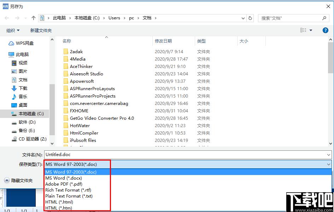Screen dimensions: 334x212
Task: Click the view layout icon
Action: point(303,30)
